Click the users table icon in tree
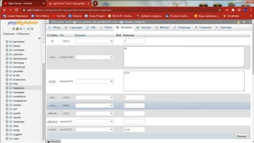 [11, 139]
